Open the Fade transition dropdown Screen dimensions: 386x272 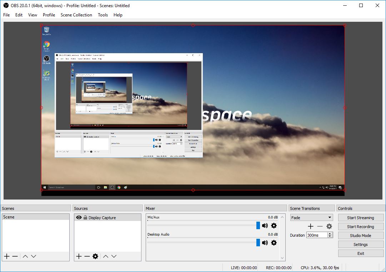point(311,217)
